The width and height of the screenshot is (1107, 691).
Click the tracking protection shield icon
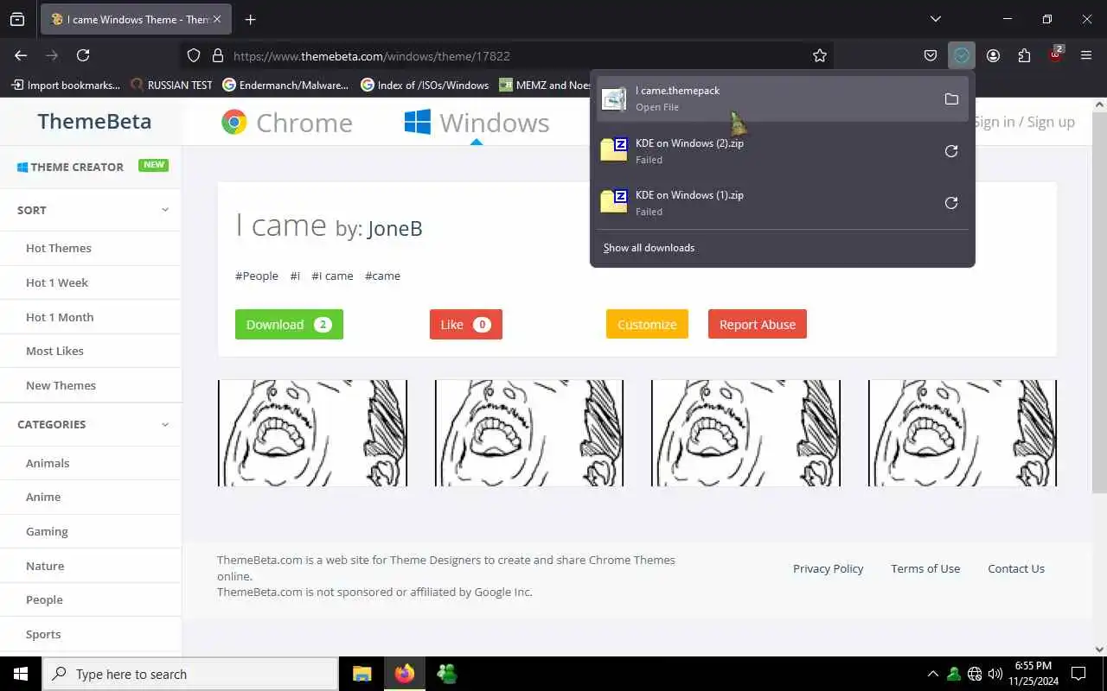click(194, 55)
